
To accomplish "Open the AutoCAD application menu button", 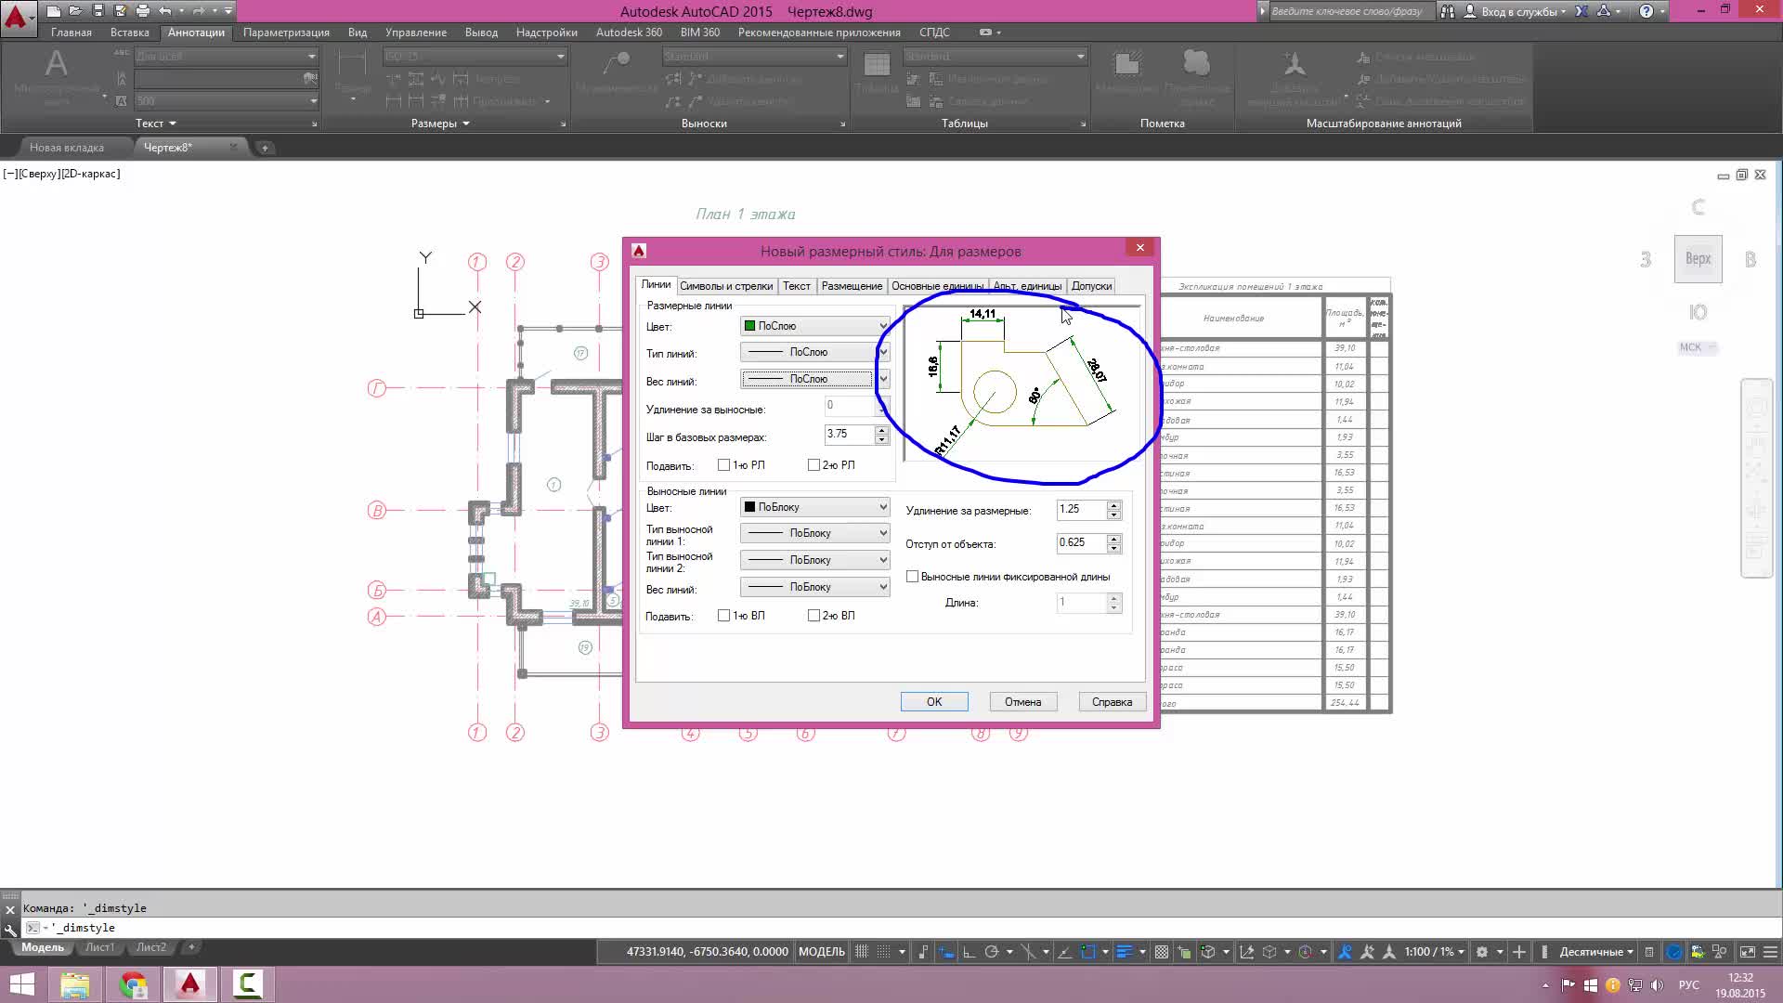I will click(x=17, y=17).
